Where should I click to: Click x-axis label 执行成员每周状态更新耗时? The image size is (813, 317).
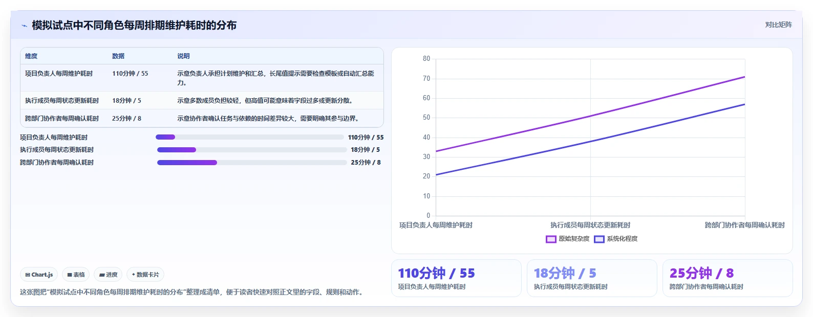click(x=590, y=225)
